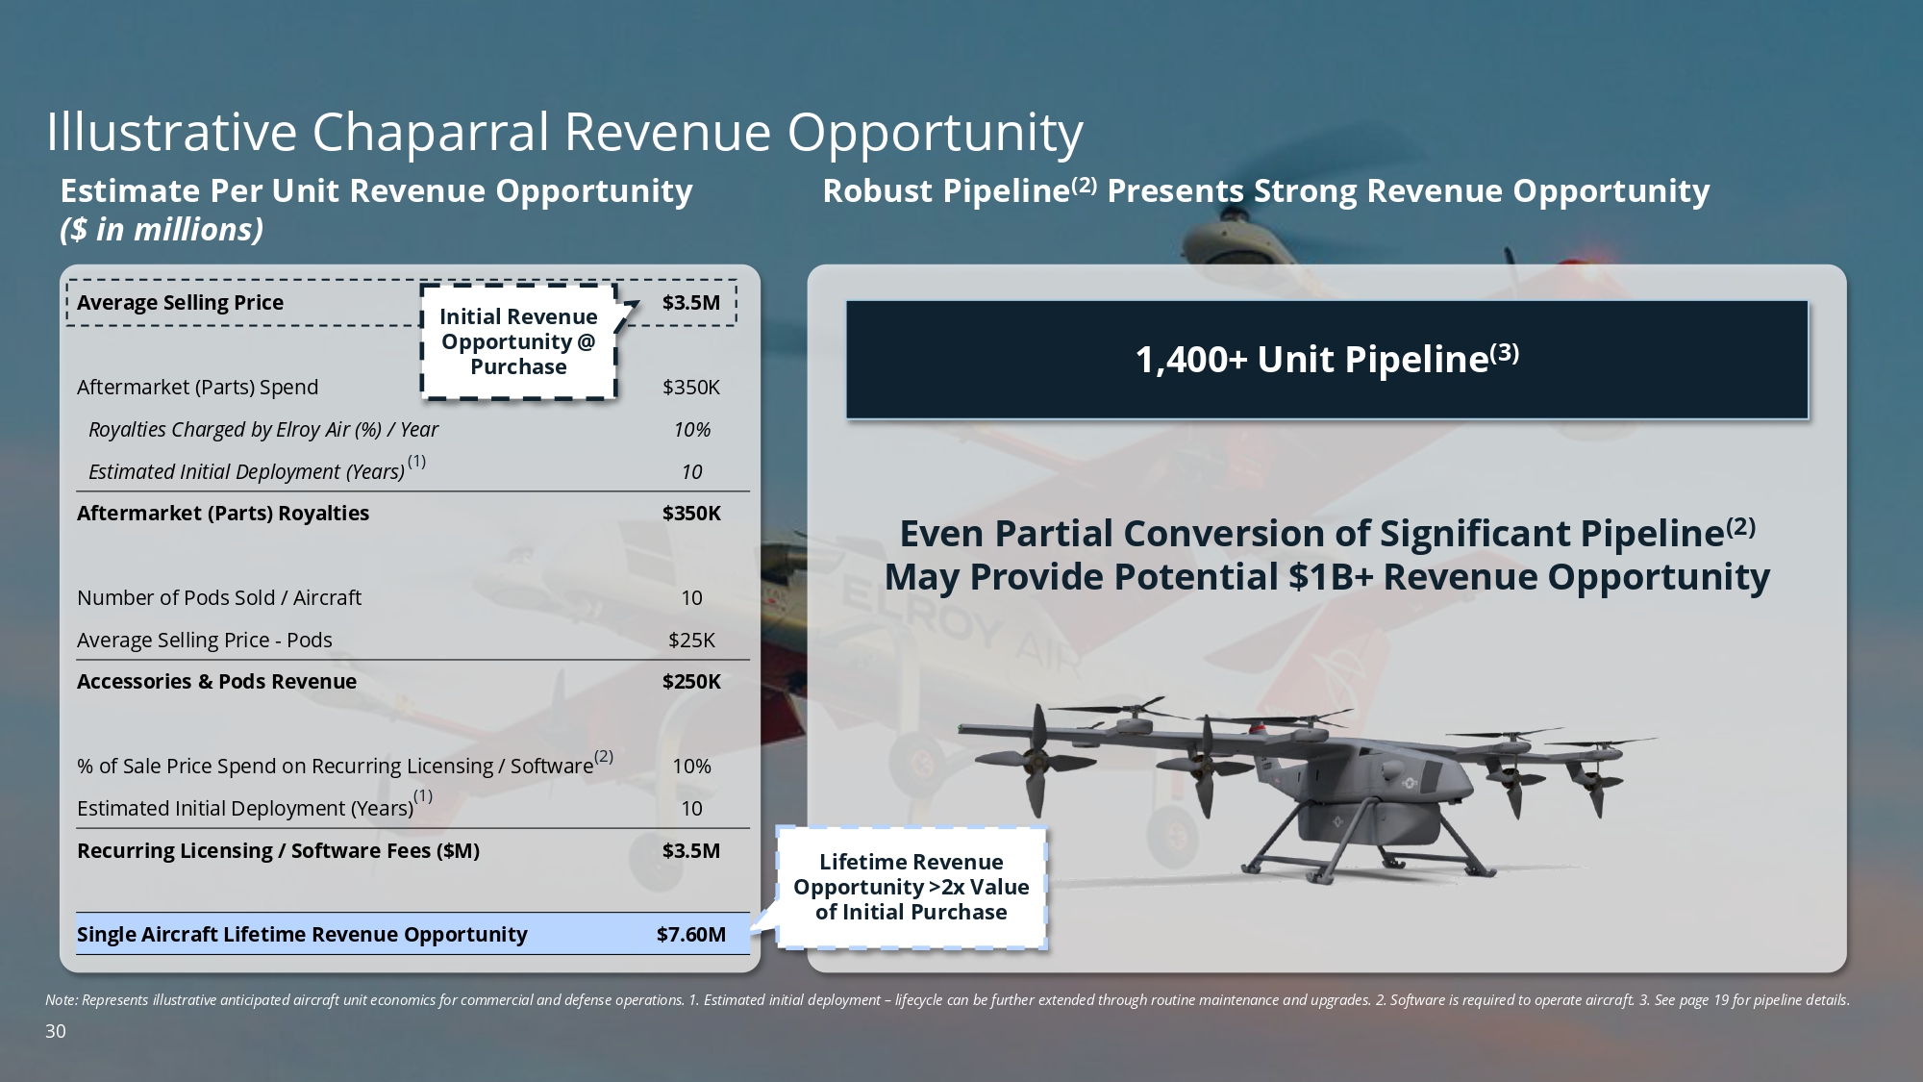Select Recurring Licensing / Software Fees label

click(278, 851)
